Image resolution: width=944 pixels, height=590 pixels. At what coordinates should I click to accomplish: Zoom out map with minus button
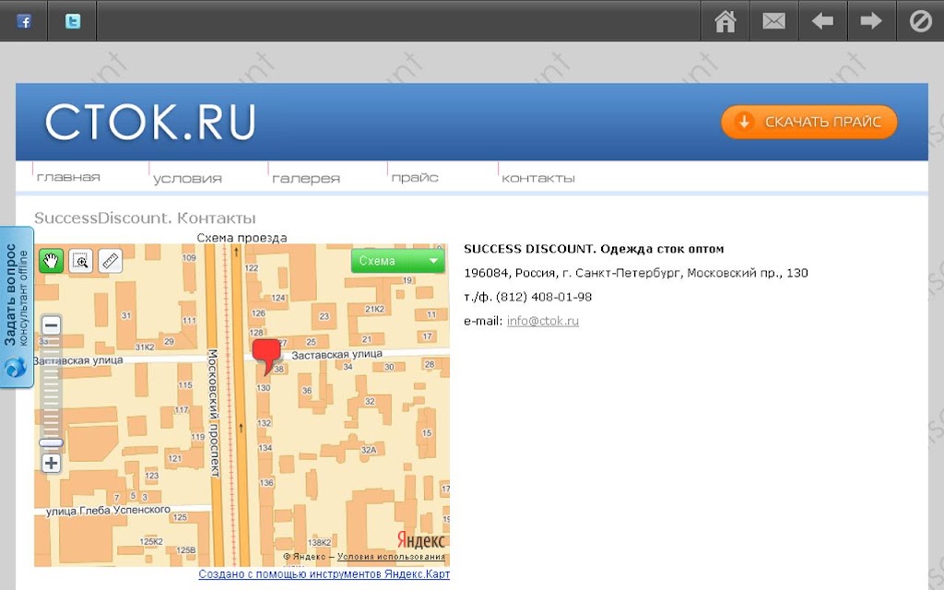point(52,325)
